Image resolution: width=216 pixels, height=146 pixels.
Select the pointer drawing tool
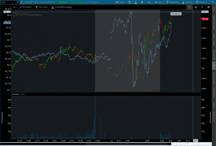click(x=14, y=7)
